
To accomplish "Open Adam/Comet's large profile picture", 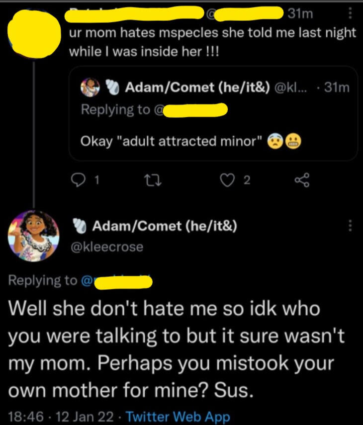I will tap(34, 234).
